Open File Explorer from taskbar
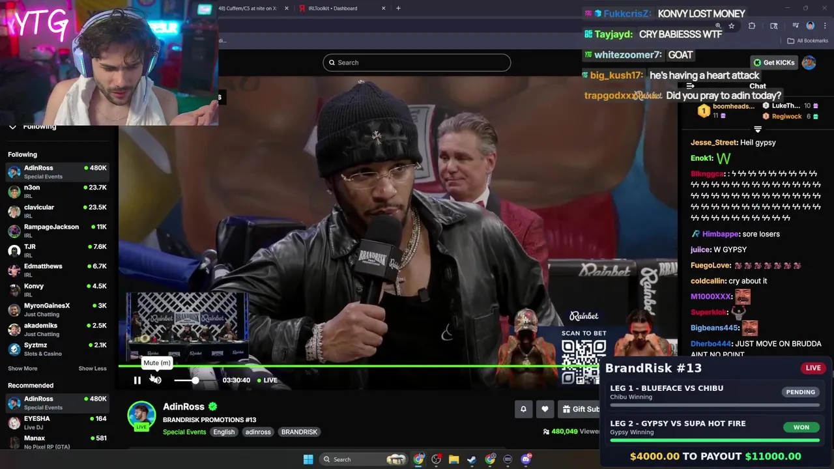This screenshot has width=834, height=469. click(x=454, y=459)
